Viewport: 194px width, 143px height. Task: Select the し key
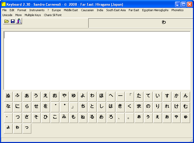click(101, 107)
